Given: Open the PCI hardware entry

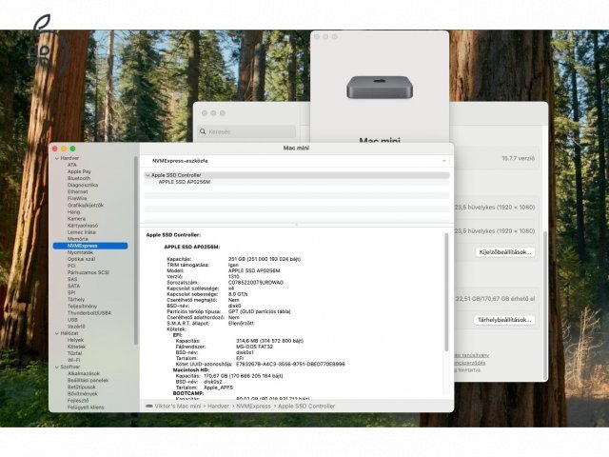Looking at the screenshot, I should [71, 266].
